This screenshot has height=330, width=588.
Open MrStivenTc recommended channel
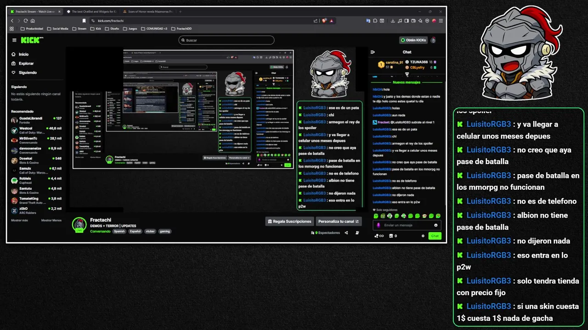(x=36, y=140)
